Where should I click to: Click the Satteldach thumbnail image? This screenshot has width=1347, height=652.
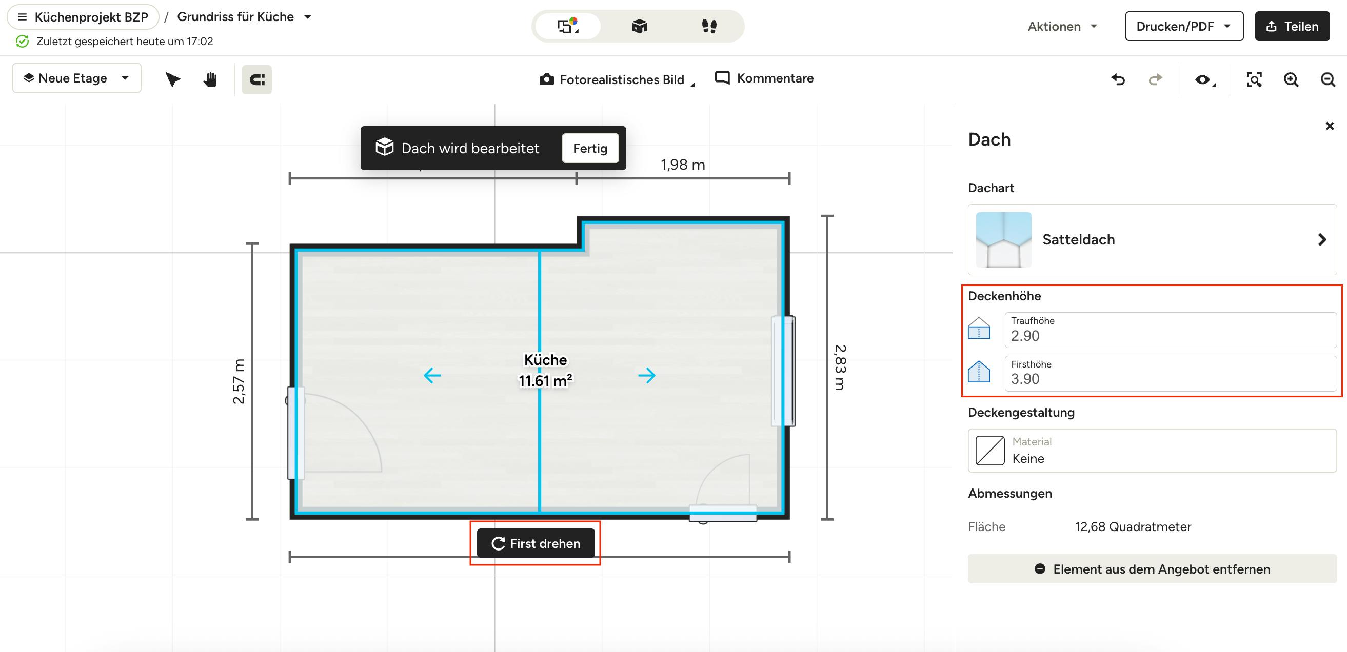1003,240
